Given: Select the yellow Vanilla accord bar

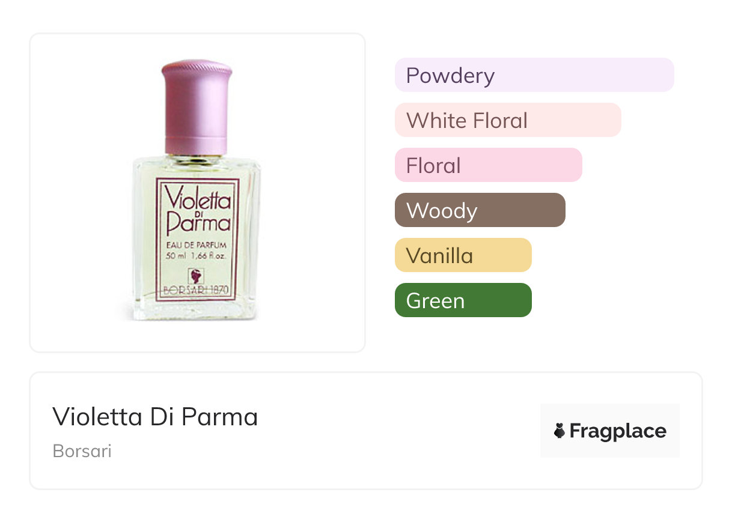Looking at the screenshot, I should pos(463,255).
